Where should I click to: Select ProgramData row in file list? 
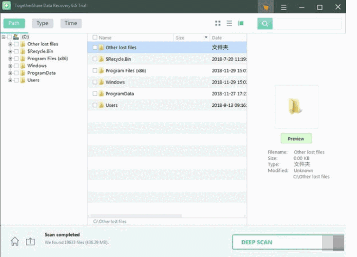coord(167,94)
